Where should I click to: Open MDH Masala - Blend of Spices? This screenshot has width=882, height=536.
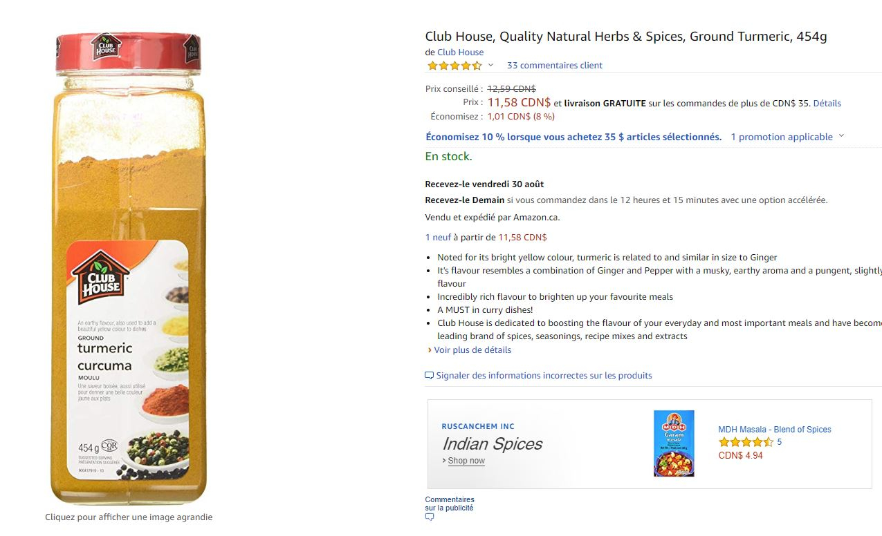pos(774,430)
